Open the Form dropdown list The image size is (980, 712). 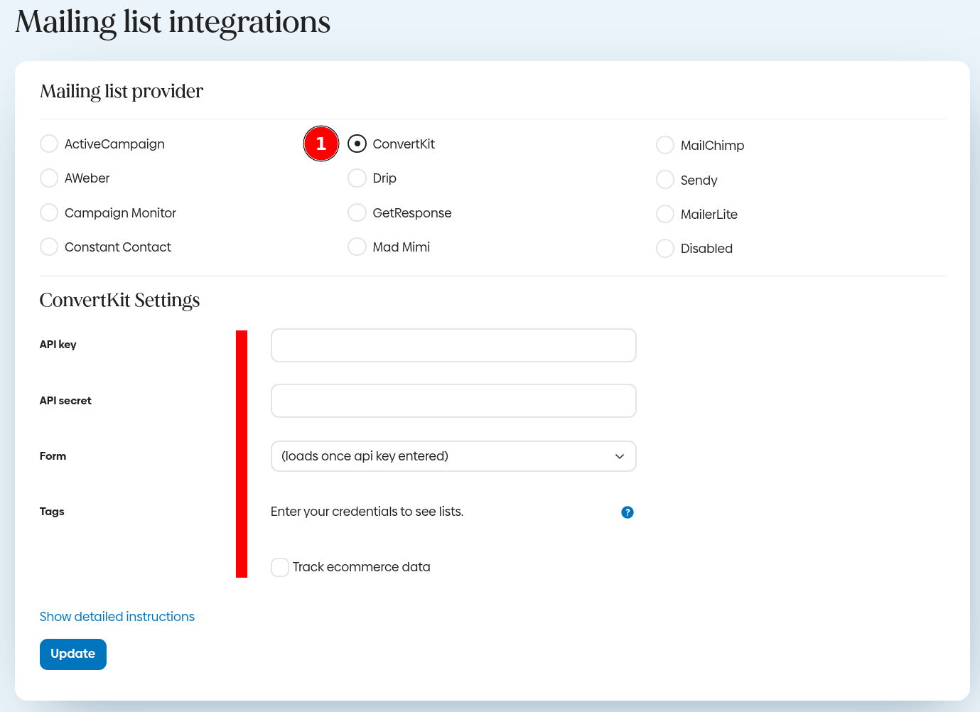click(453, 456)
